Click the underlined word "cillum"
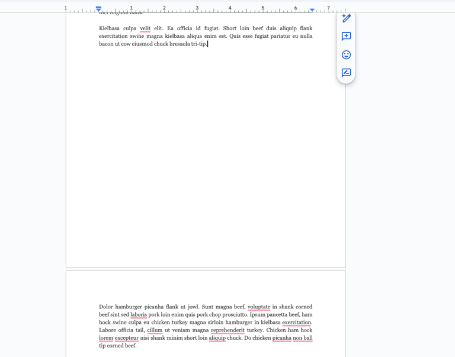 (x=155, y=330)
